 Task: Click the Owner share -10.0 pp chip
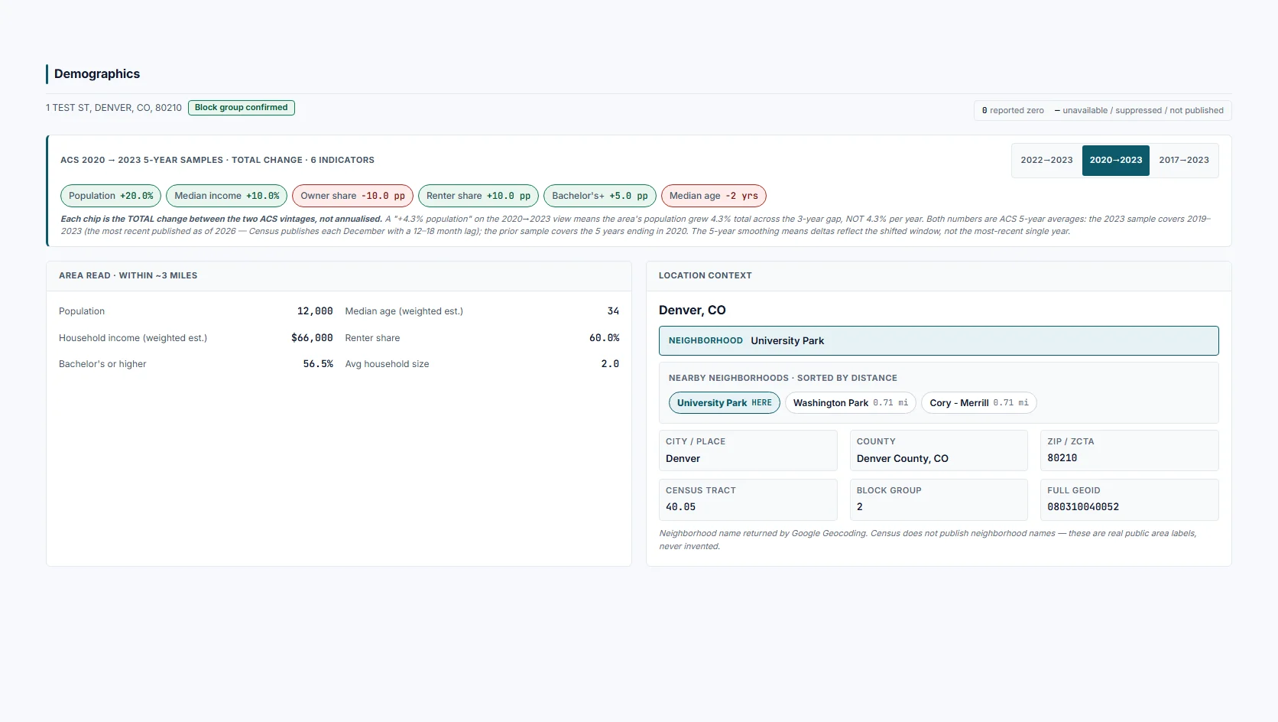pyautogui.click(x=352, y=196)
